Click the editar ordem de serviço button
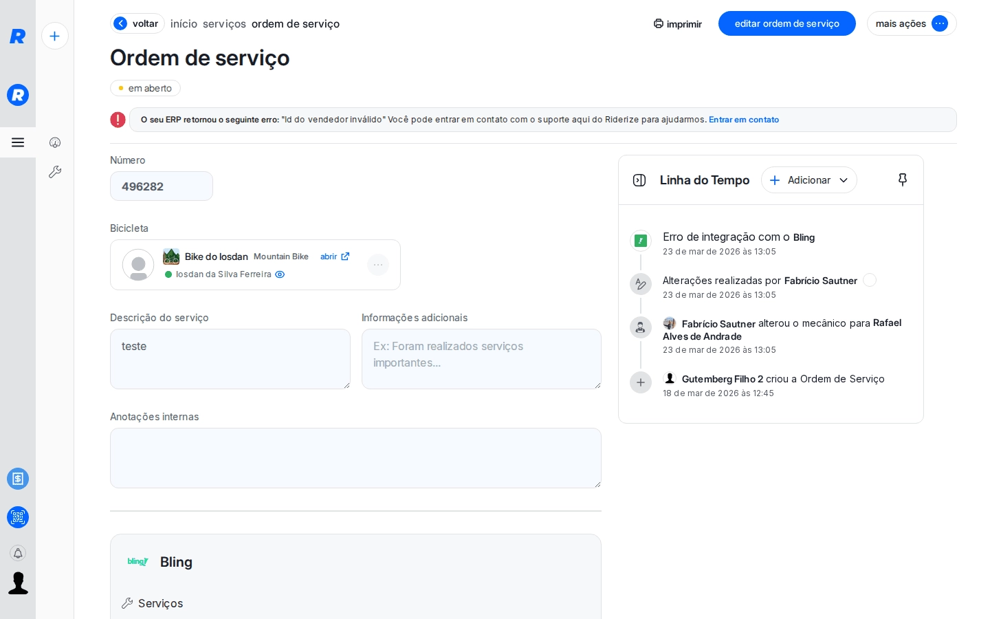The width and height of the screenshot is (990, 619). [786, 23]
